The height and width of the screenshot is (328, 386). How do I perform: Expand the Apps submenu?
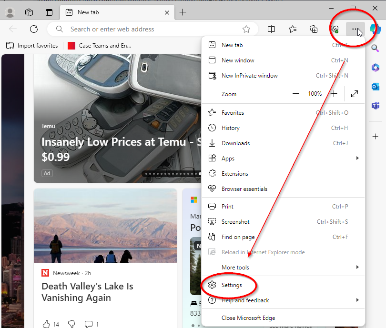[x=284, y=159]
